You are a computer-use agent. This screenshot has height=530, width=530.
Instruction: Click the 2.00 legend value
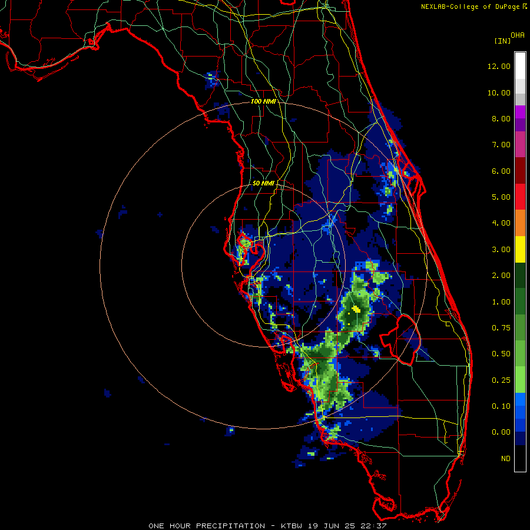(x=501, y=276)
